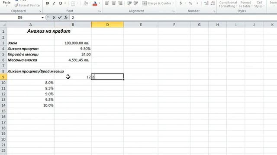The image size is (277, 155).
Task: Click the red Font Color button
Action: [95, 3]
